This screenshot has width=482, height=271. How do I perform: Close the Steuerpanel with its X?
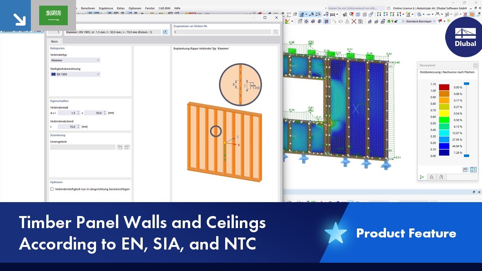(x=476, y=65)
